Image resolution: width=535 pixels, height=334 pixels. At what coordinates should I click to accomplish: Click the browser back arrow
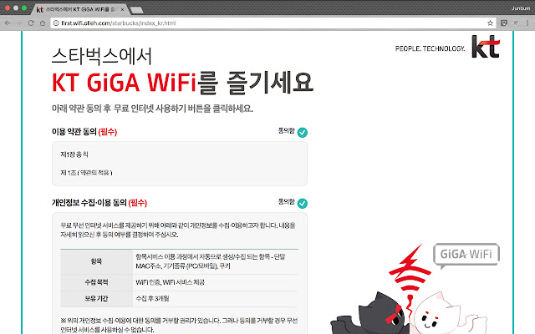tap(8, 23)
